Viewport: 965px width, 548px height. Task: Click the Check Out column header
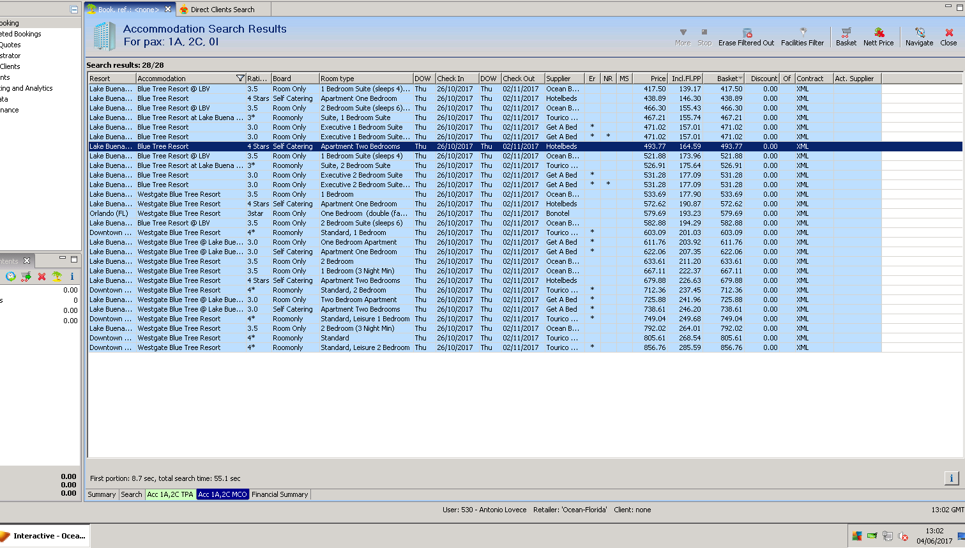[x=523, y=79]
